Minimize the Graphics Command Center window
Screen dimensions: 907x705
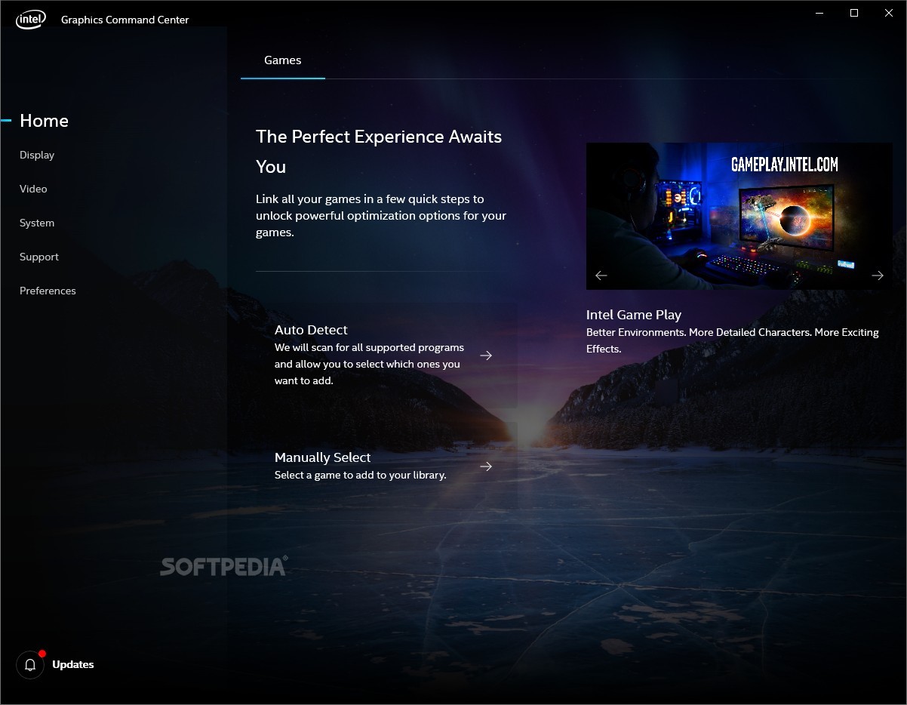pyautogui.click(x=819, y=13)
